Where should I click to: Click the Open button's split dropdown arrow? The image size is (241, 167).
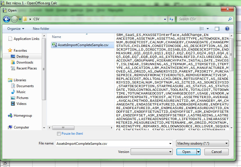pos(198,152)
